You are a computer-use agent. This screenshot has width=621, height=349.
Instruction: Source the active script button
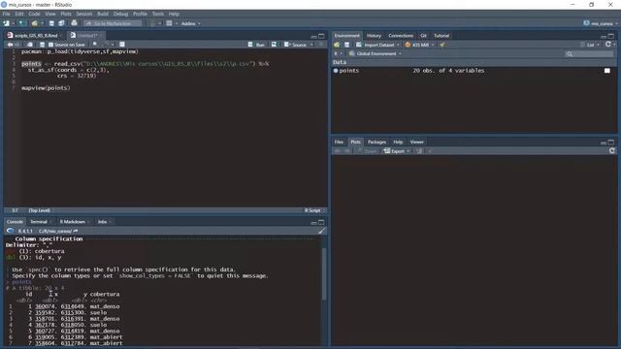[x=295, y=45]
